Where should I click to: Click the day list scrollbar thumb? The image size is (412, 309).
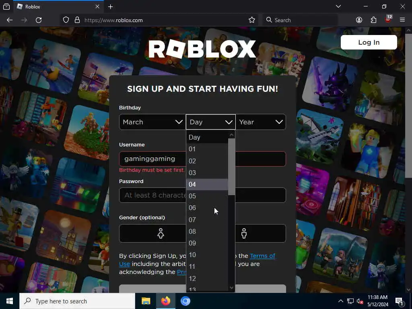231,167
